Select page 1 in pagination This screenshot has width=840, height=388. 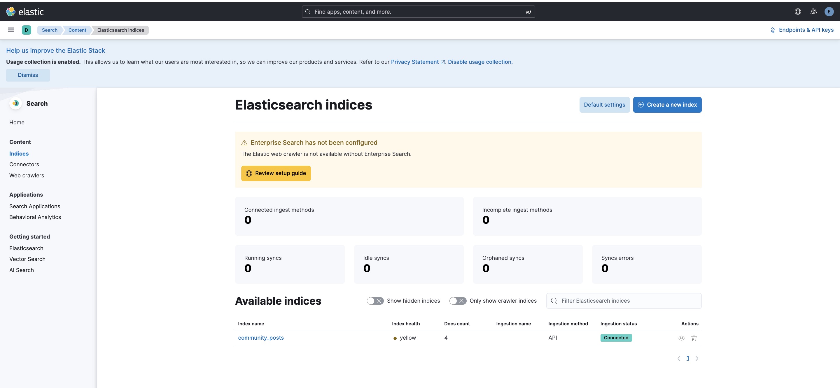(688, 358)
